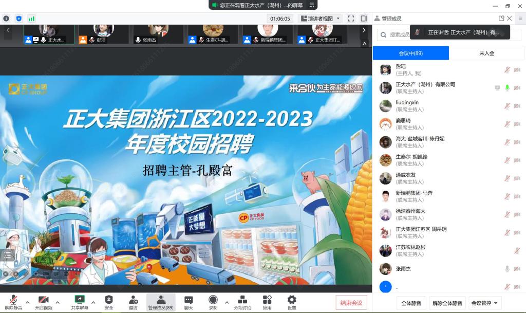Click the 结束会议 button

[351, 303]
